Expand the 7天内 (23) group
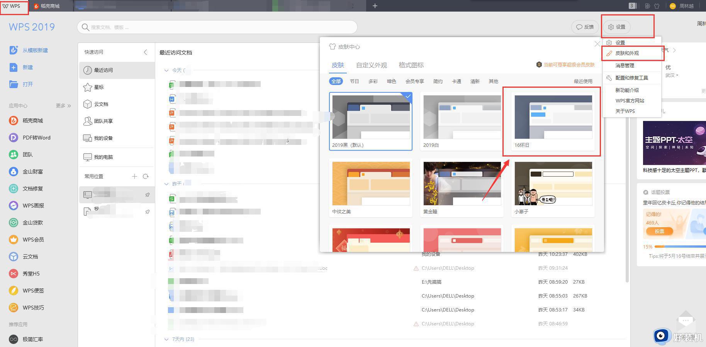Screen dimensions: 706x347 point(166,339)
